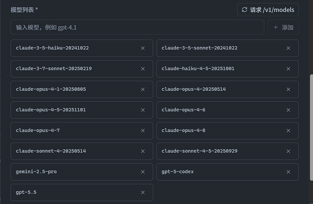Viewport: 313px width, 204px height.
Task: Click X next to claude-opus-4-8
Action: (288, 130)
